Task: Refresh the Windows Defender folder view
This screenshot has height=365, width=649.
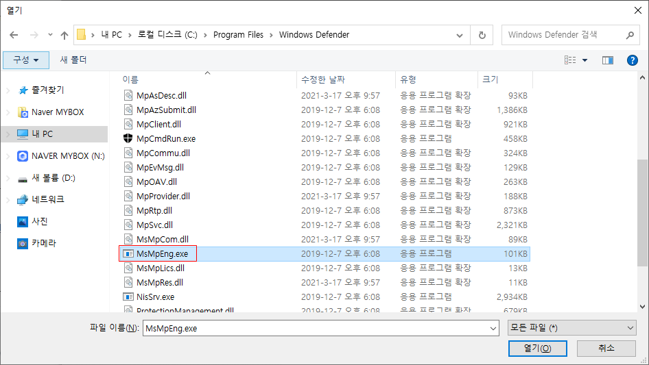Action: [482, 35]
